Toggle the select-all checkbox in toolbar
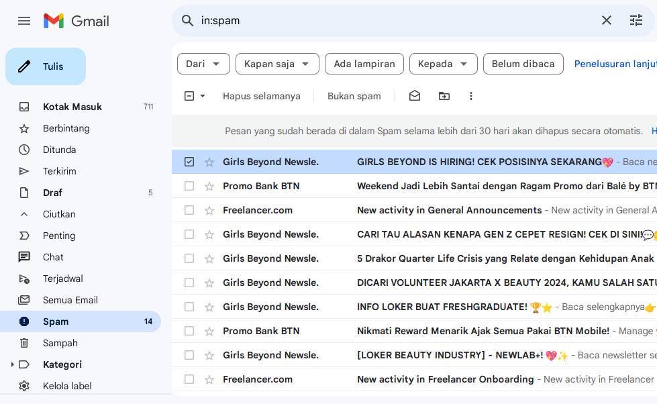This screenshot has height=404, width=657. click(189, 96)
